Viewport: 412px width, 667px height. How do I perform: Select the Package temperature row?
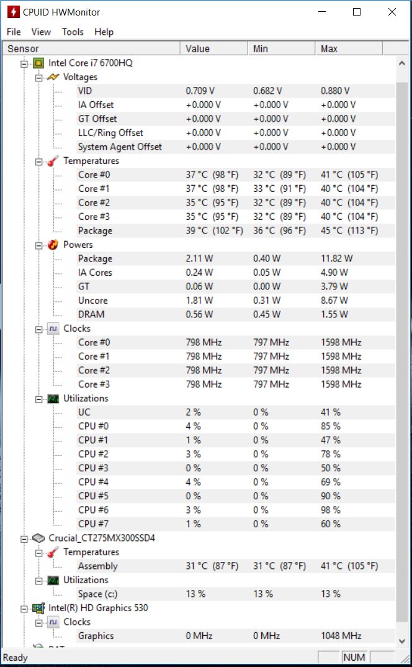click(x=199, y=230)
